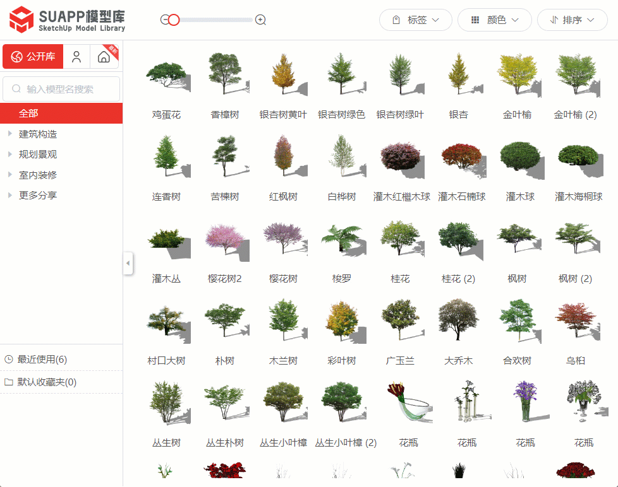
Task: Open 默认收藏夹 favorites folder
Action: (x=46, y=382)
